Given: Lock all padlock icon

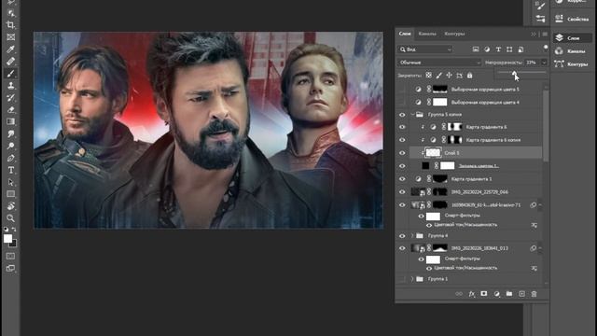Looking at the screenshot, I should (470, 76).
